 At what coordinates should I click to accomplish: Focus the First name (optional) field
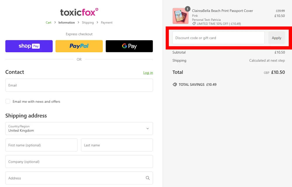click(x=41, y=145)
